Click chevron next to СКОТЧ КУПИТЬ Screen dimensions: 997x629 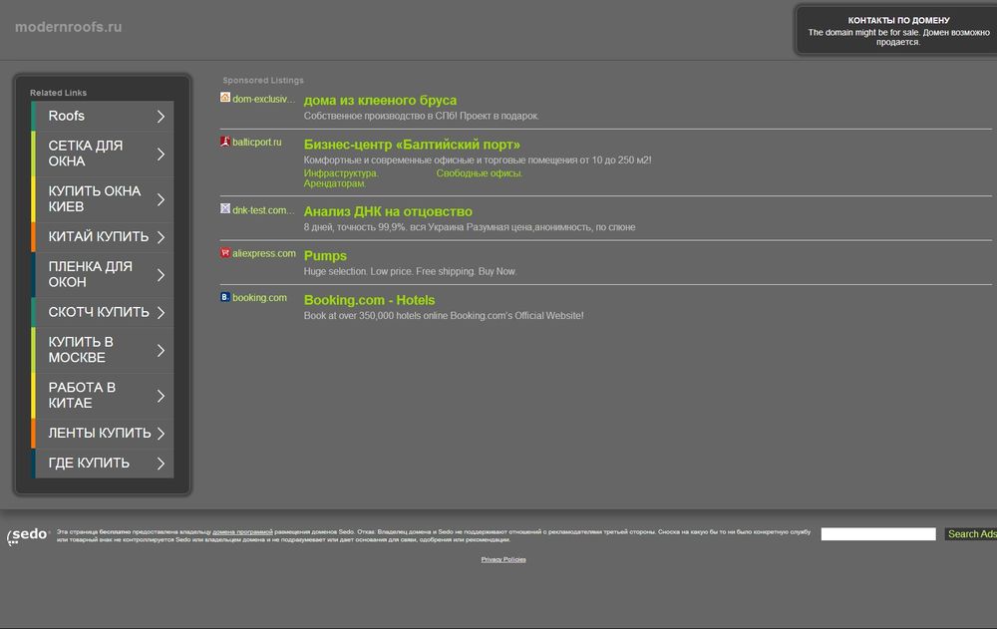pyautogui.click(x=161, y=312)
